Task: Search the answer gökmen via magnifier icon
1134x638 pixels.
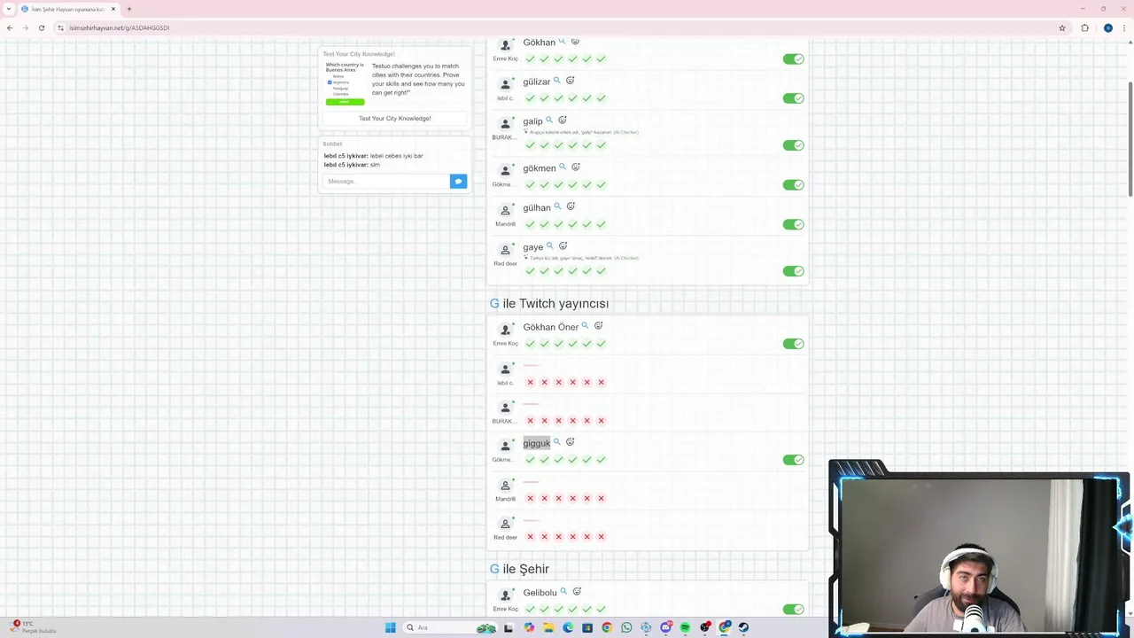Action: click(x=563, y=167)
